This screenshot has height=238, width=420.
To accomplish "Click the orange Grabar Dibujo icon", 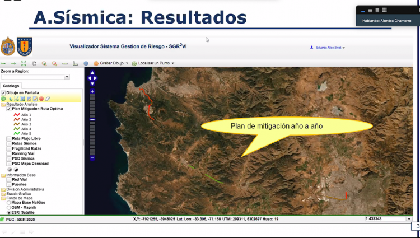I will [96, 63].
